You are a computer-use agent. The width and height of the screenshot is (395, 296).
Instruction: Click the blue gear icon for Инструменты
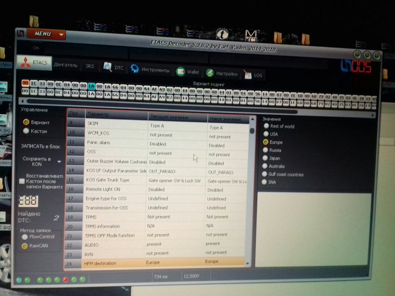[135, 69]
